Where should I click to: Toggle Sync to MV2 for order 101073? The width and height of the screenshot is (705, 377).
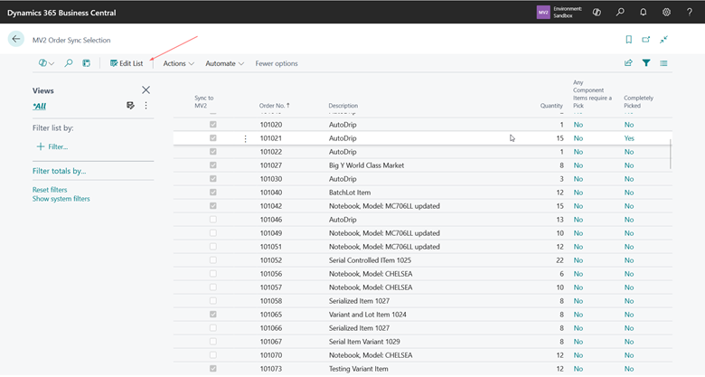coord(213,369)
